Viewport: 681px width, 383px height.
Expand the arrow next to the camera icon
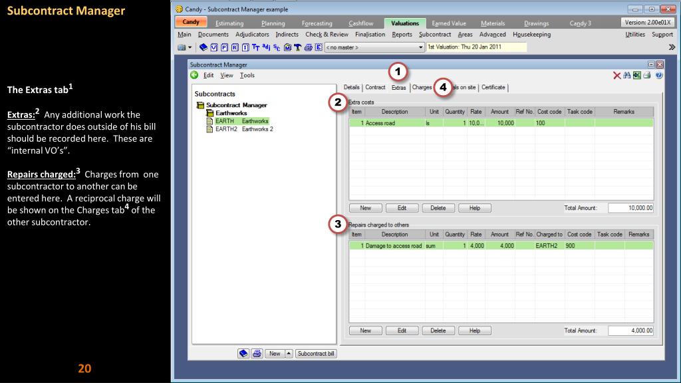(x=190, y=47)
